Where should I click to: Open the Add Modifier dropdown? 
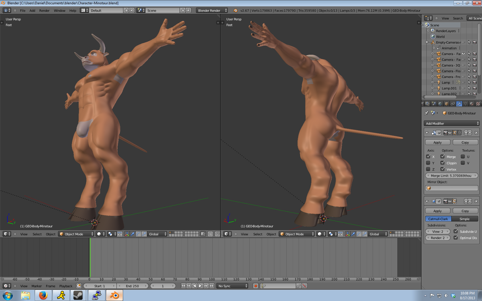pyautogui.click(x=451, y=124)
